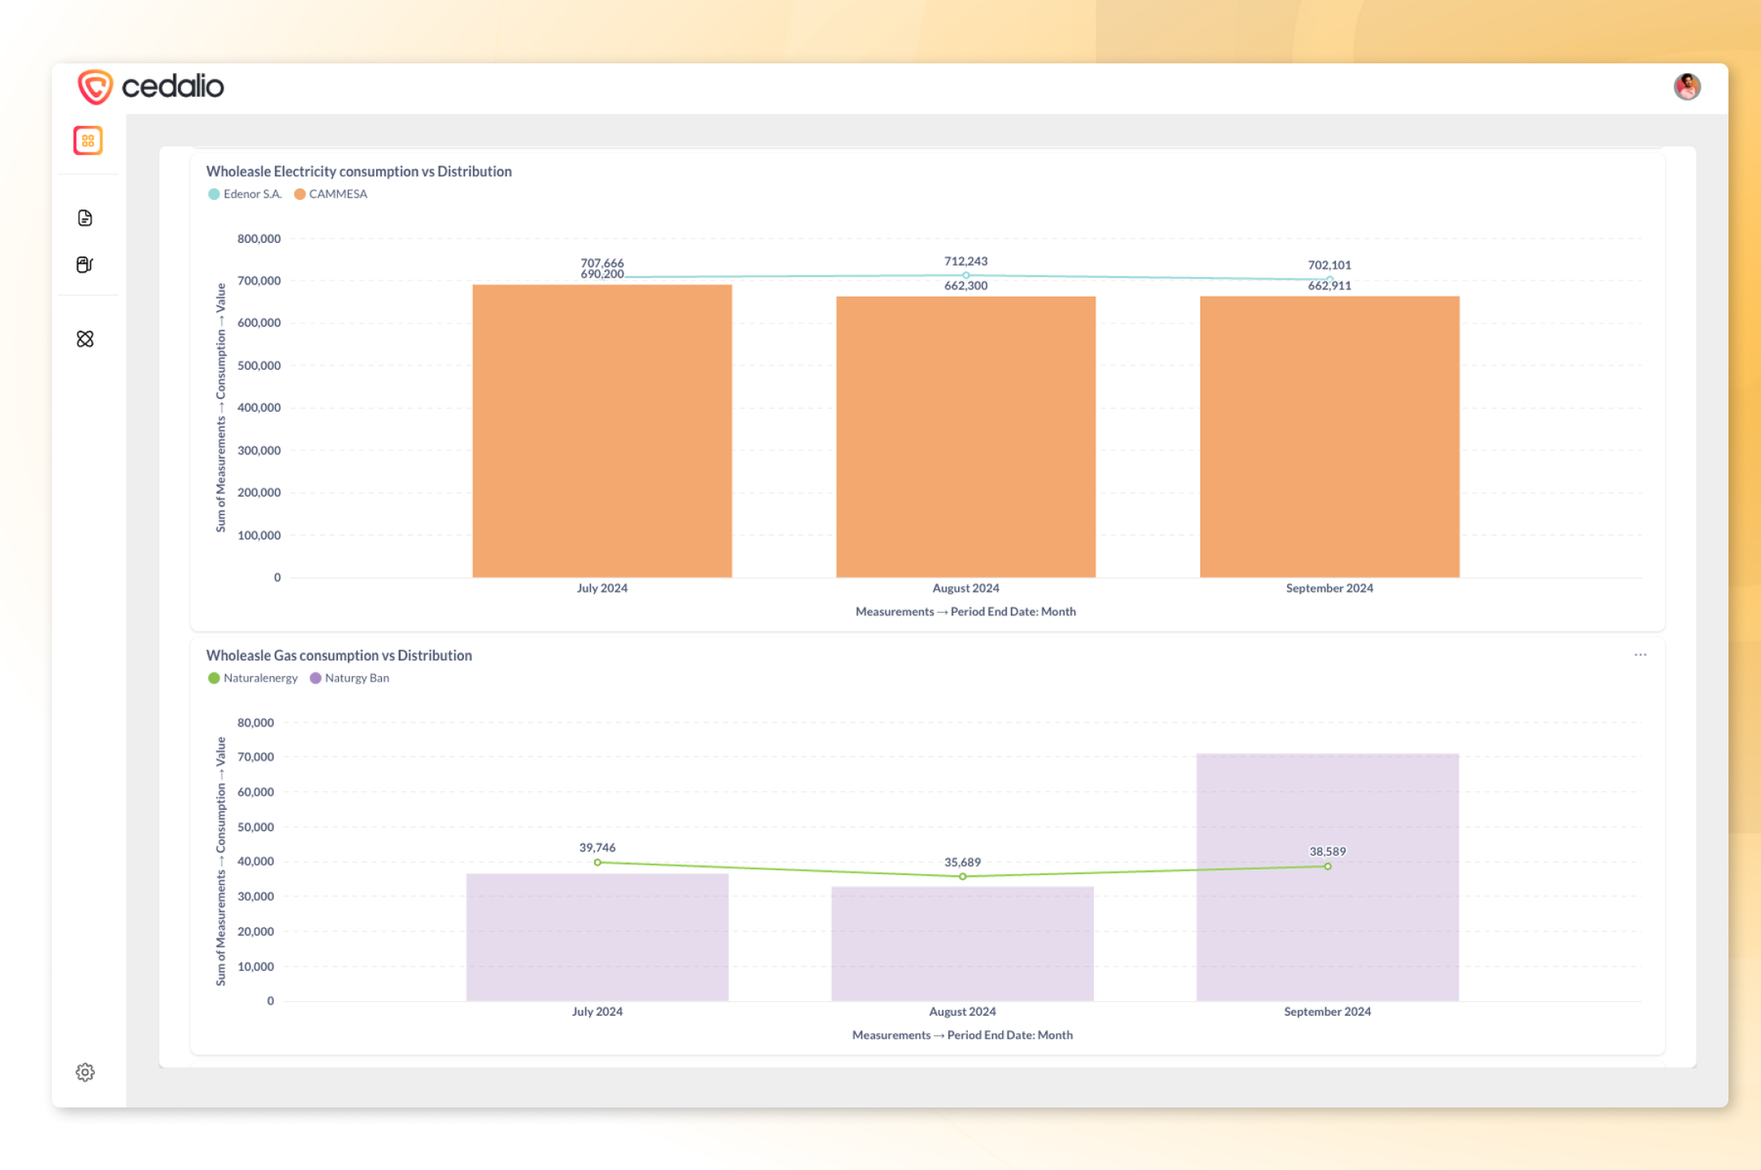1761x1170 pixels.
Task: Click the July 2024 orange electricity bar
Action: pos(602,431)
